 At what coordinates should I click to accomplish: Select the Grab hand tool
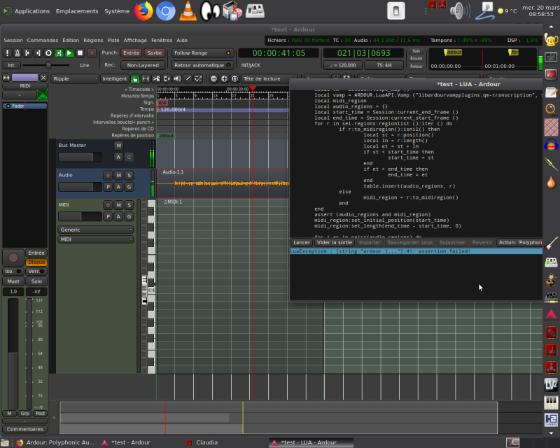point(135,79)
